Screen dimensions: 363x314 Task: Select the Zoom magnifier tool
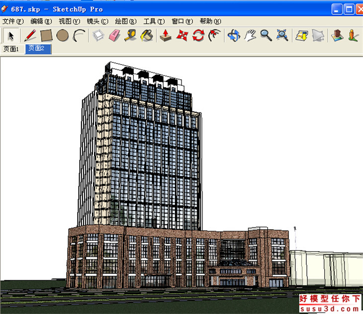pos(266,35)
